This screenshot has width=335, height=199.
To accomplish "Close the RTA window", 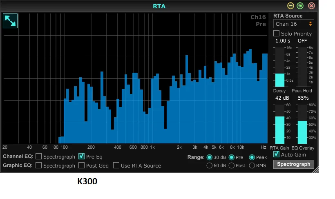I will 311,6.
